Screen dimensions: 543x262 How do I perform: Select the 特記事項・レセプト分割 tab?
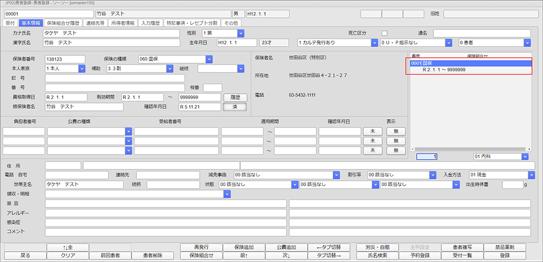tap(191, 23)
